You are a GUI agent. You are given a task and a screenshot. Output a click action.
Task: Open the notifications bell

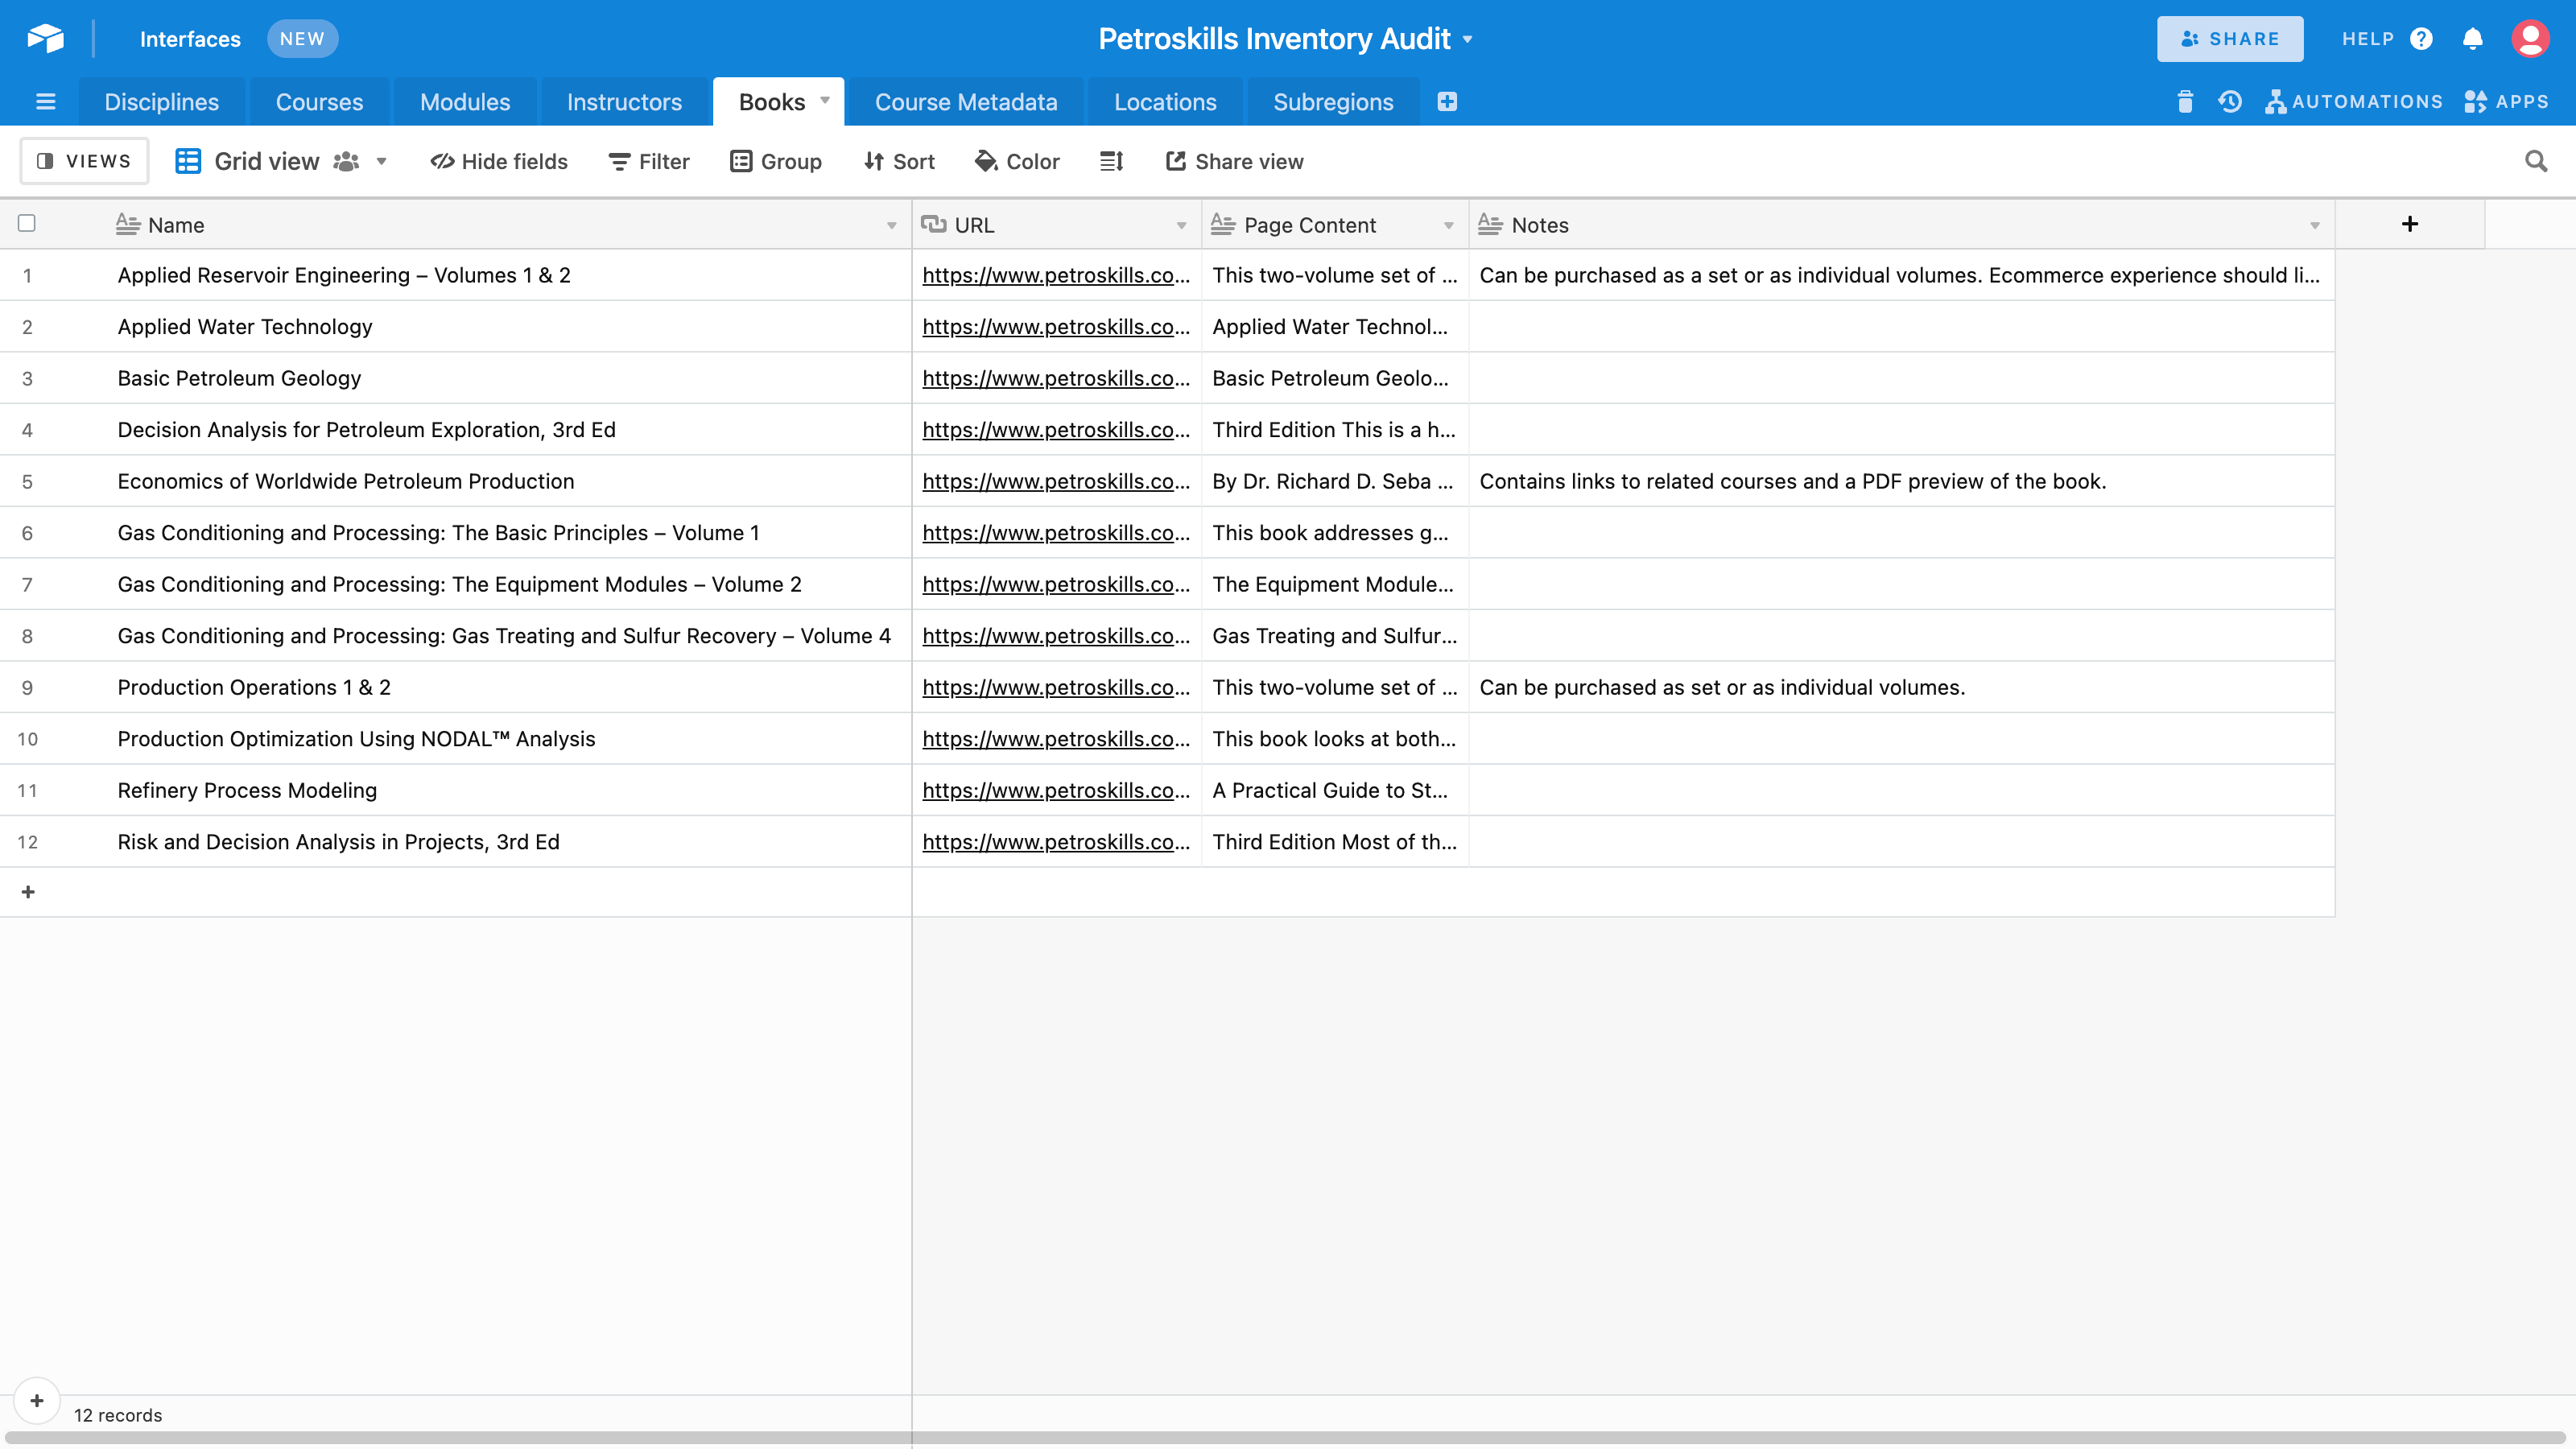[x=2472, y=39]
